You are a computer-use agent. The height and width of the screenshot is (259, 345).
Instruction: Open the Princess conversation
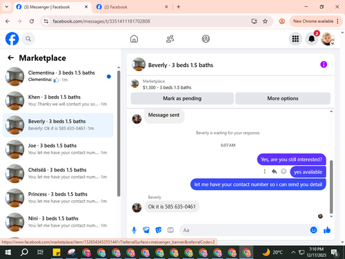tap(58, 198)
